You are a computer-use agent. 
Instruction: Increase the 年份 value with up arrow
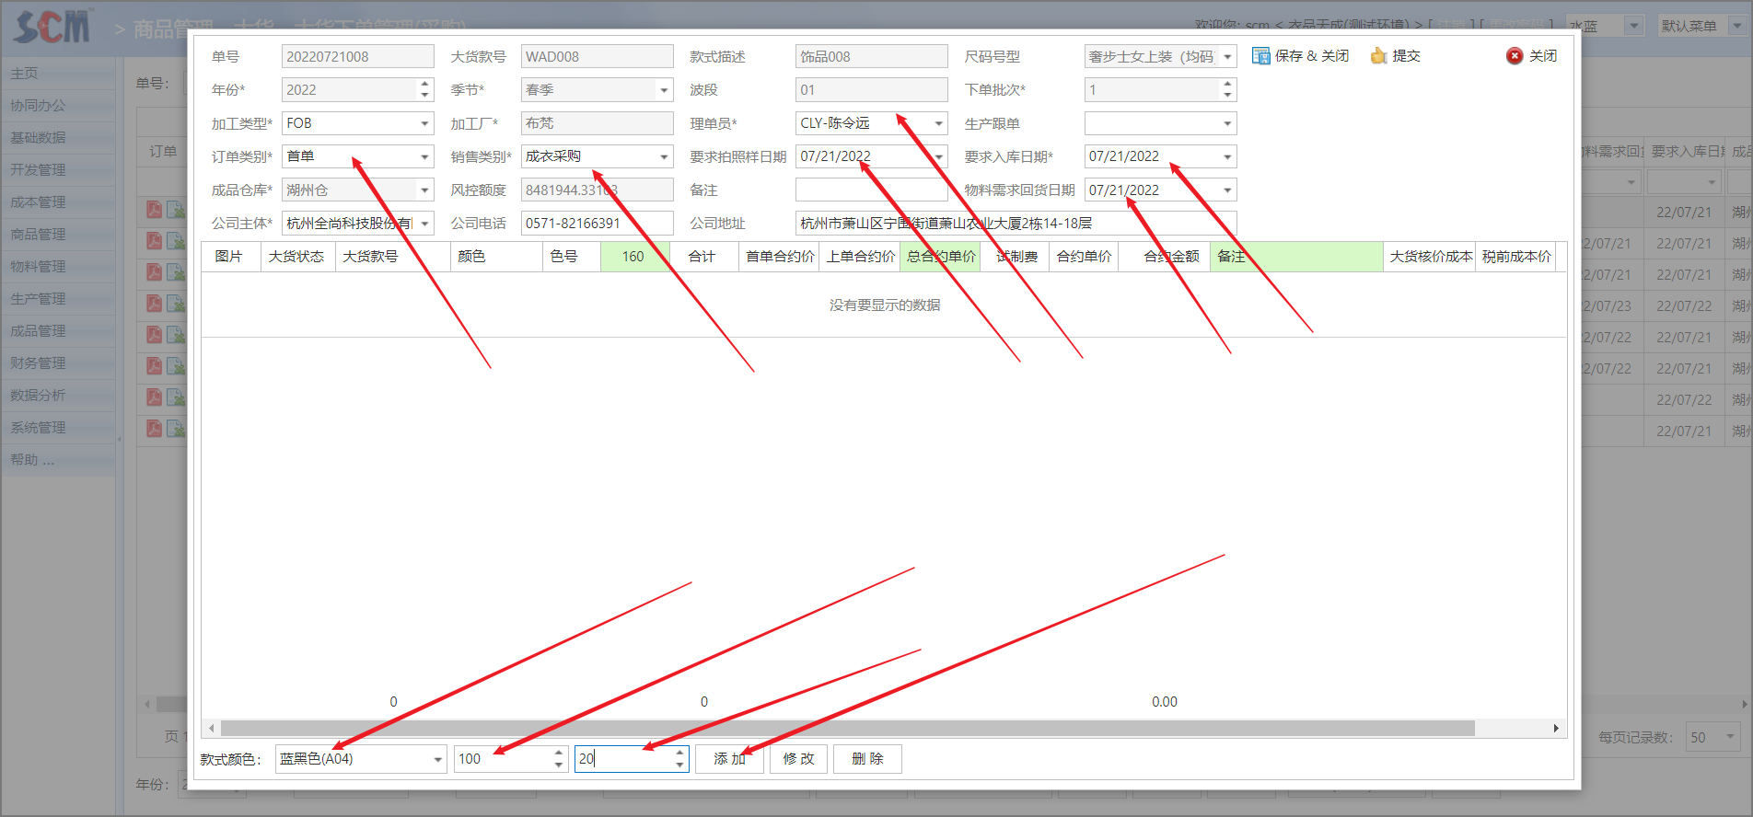[x=424, y=84]
